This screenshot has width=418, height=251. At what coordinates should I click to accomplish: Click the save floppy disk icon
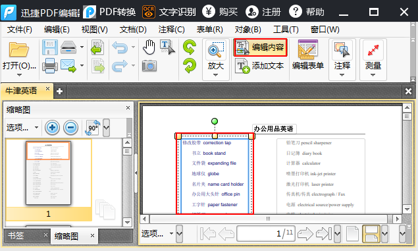(x=50, y=47)
